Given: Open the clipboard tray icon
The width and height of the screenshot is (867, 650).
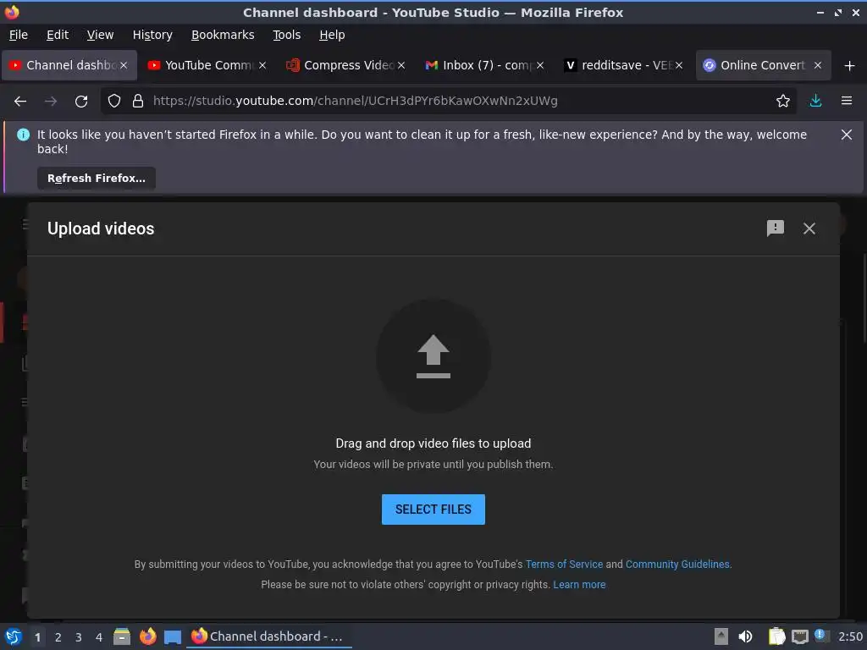Looking at the screenshot, I should click(776, 636).
